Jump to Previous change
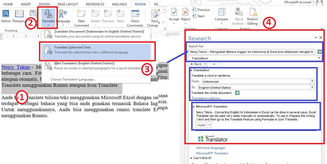This screenshot has height=164, width=327. [x=201, y=10]
